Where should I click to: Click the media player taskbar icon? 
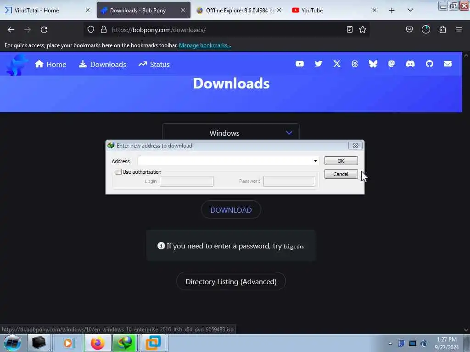(x=68, y=343)
